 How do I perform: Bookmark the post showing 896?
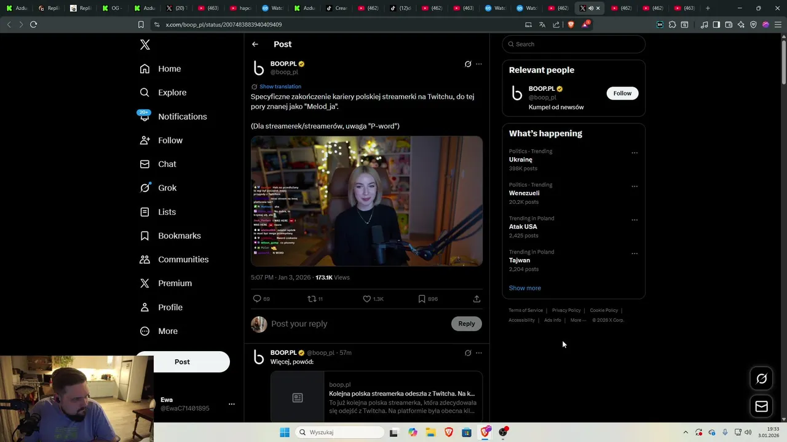tap(422, 299)
